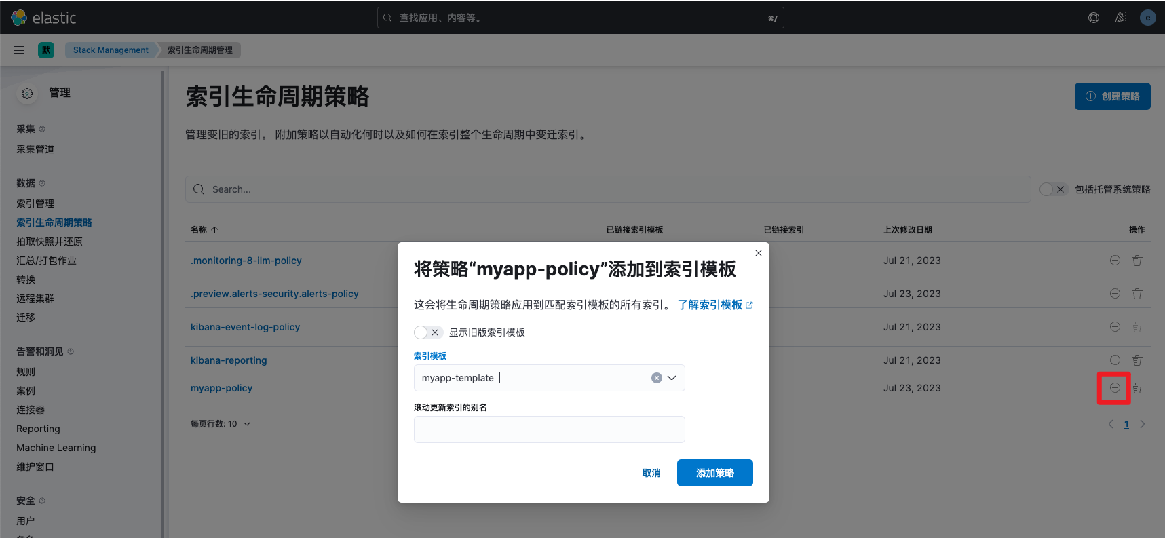Toggle 显示旧版索引模板 switch
Viewport: 1165px width, 538px height.
pyautogui.click(x=428, y=332)
